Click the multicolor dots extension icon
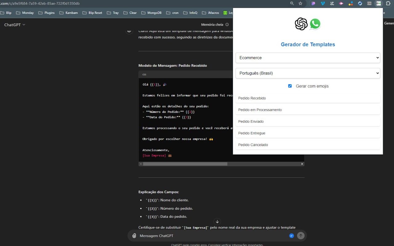394x246 pixels. point(351,3)
